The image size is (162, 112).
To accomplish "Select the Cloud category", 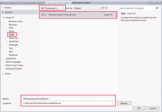I will coord(11,34).
